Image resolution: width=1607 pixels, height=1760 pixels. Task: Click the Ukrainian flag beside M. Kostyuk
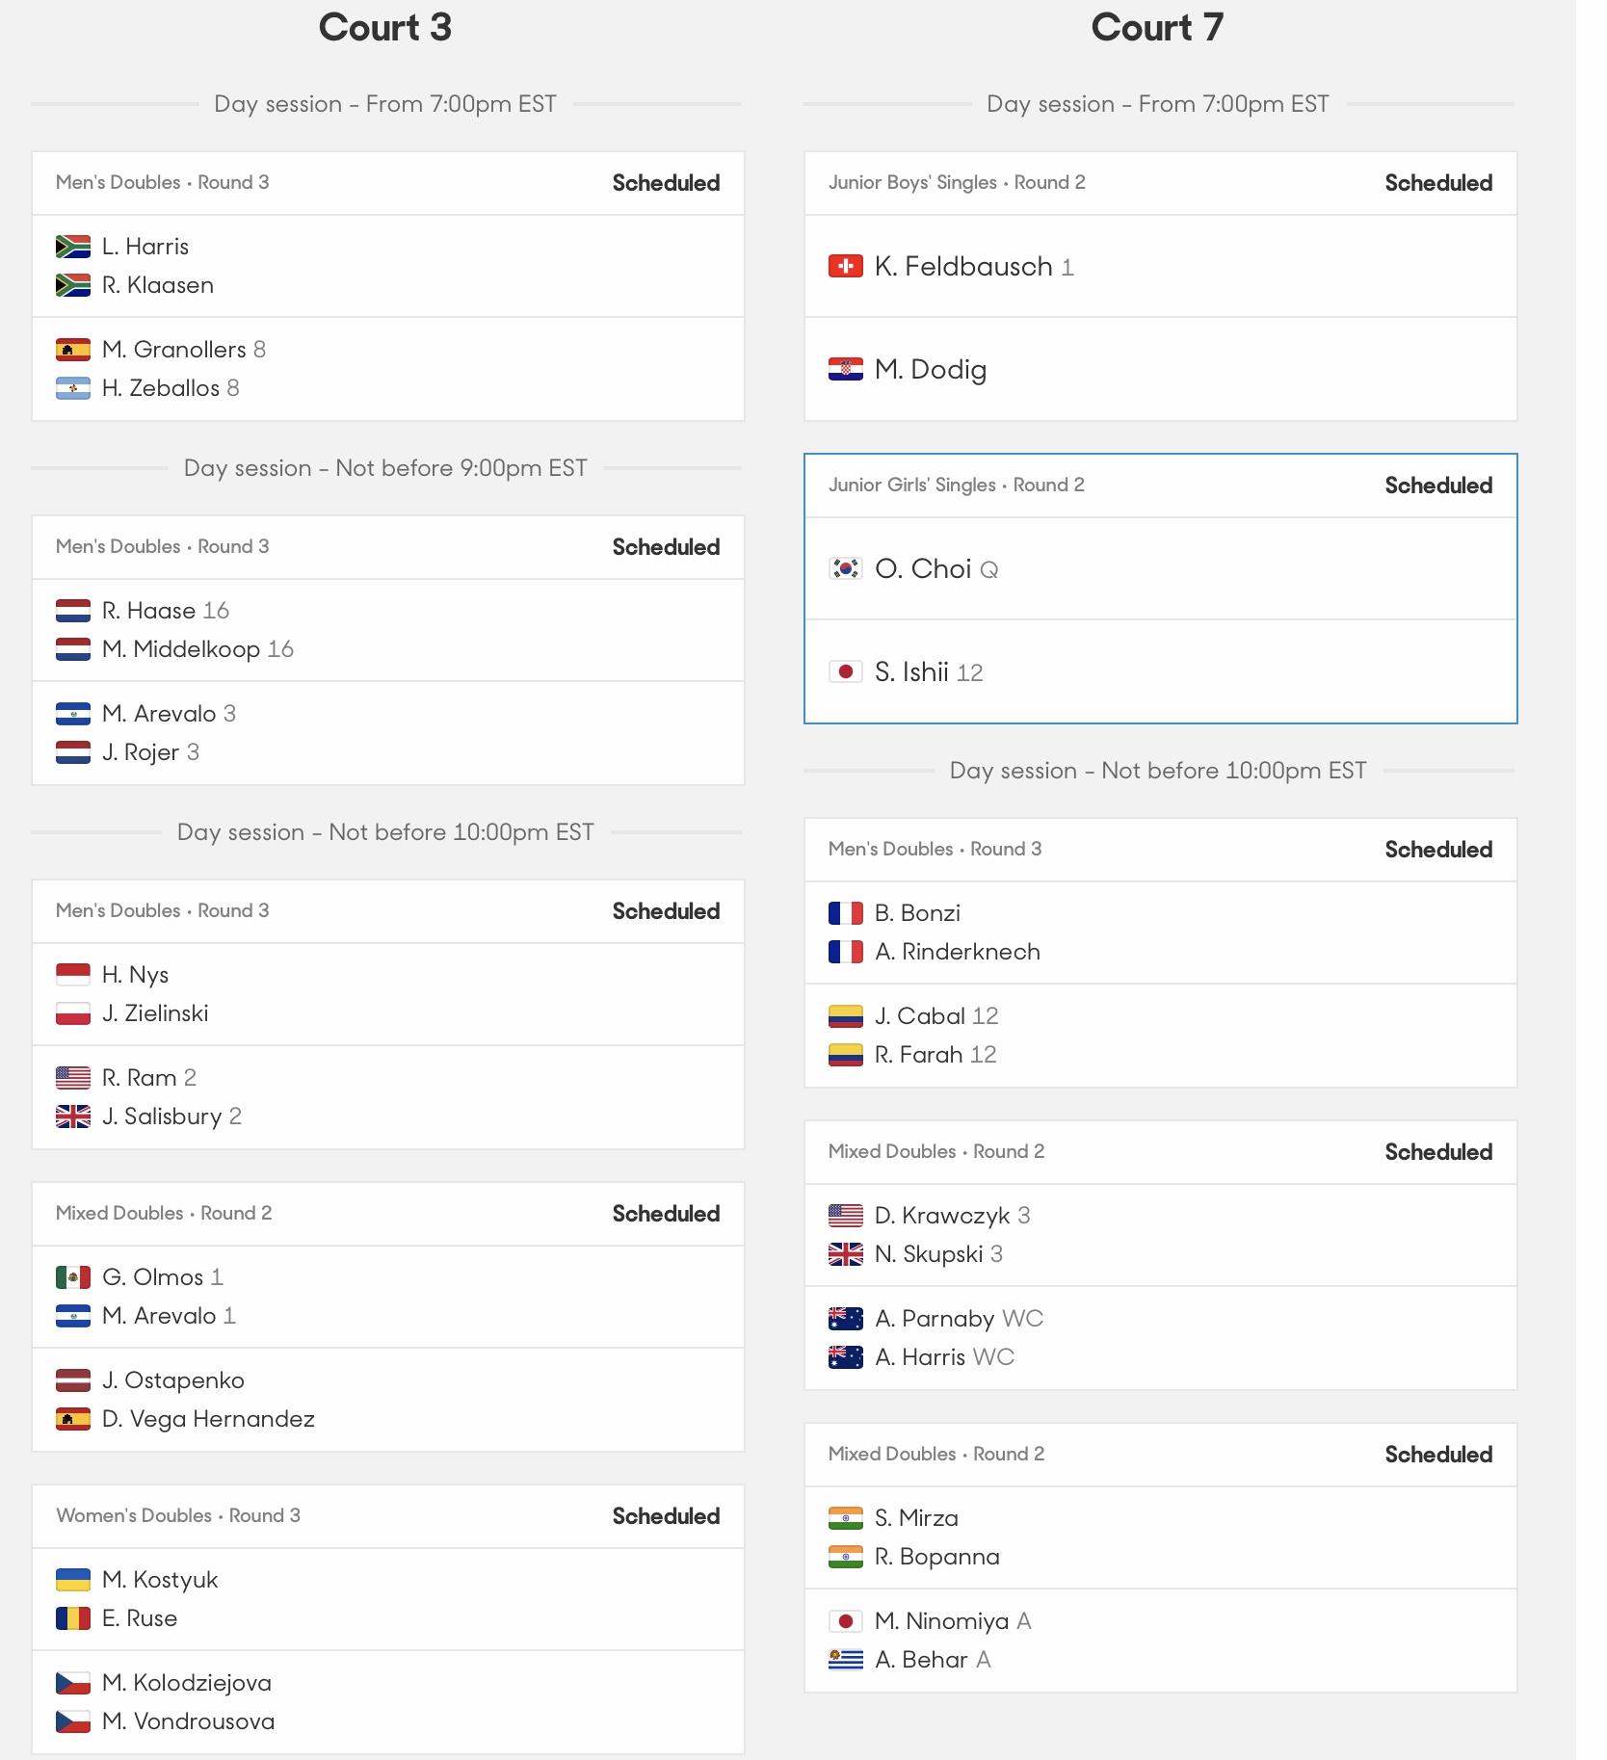(73, 1580)
